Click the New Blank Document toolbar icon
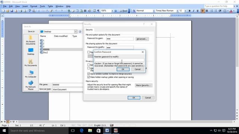Screen dimensions: 239x134 click(x=3, y=11)
